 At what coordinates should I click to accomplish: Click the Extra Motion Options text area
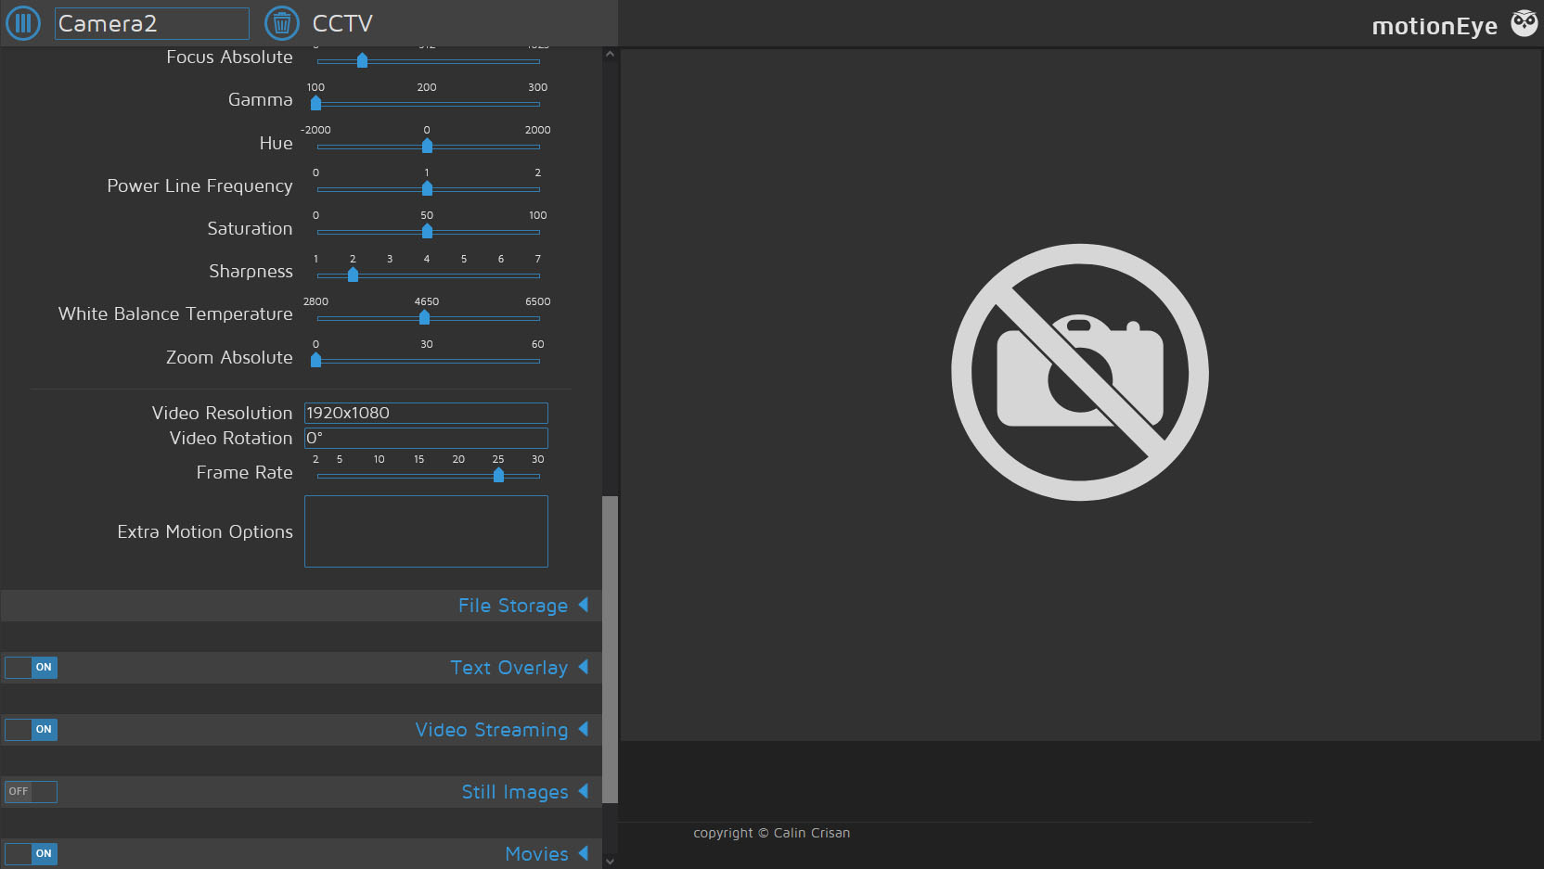(x=425, y=531)
